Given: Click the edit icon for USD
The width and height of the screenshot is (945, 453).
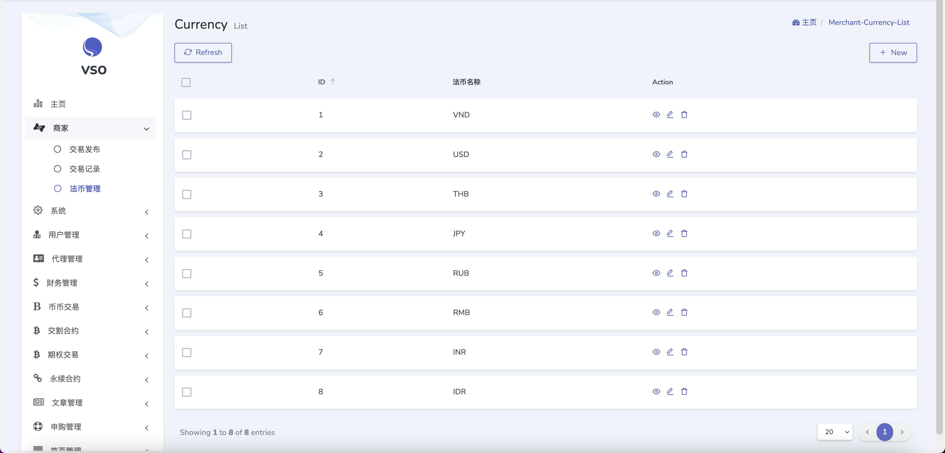Looking at the screenshot, I should (x=670, y=154).
